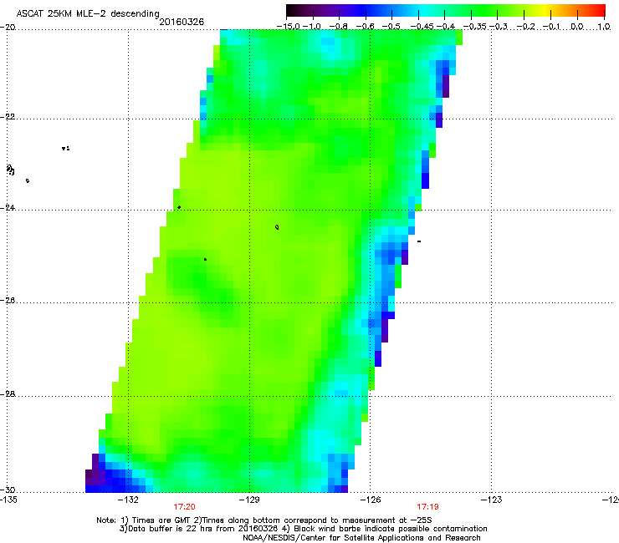619x543 pixels.
Task: Click the -135 longitude axis label
Action: (8, 500)
